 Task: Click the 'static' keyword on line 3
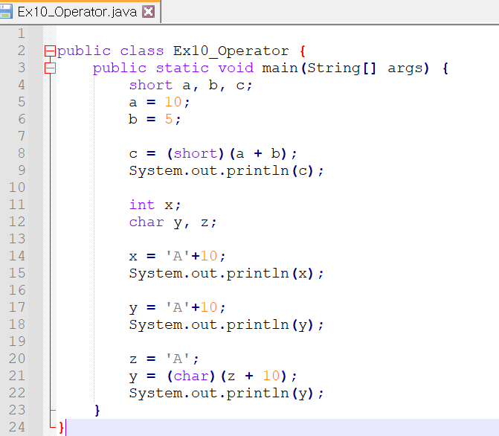pyautogui.click(x=182, y=68)
